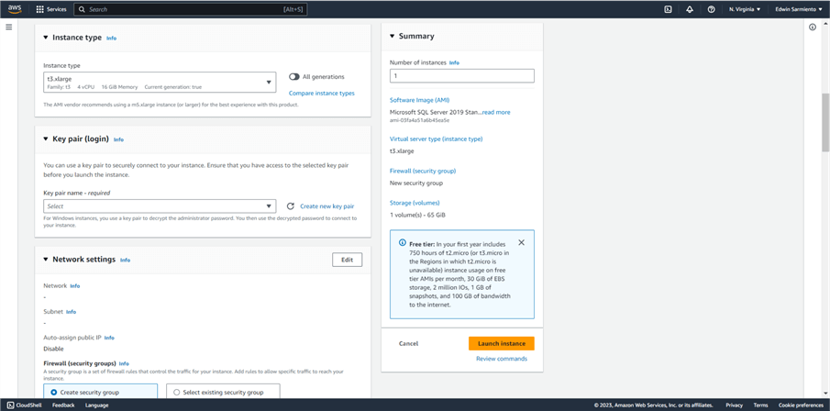The image size is (830, 411).
Task: Open Info beside Key pair (login)
Action: (118, 139)
